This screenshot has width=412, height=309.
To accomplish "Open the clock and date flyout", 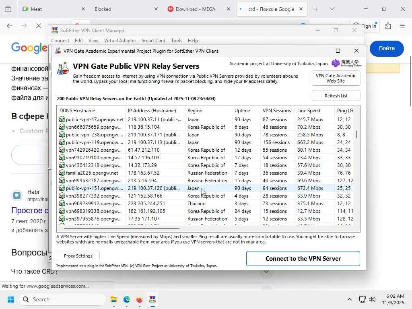I will pyautogui.click(x=393, y=299).
